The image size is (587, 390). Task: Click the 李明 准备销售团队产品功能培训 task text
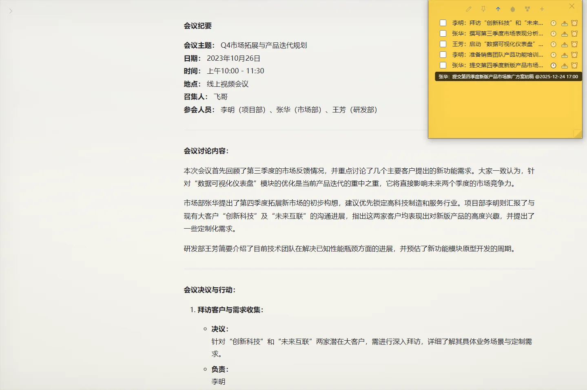point(497,55)
